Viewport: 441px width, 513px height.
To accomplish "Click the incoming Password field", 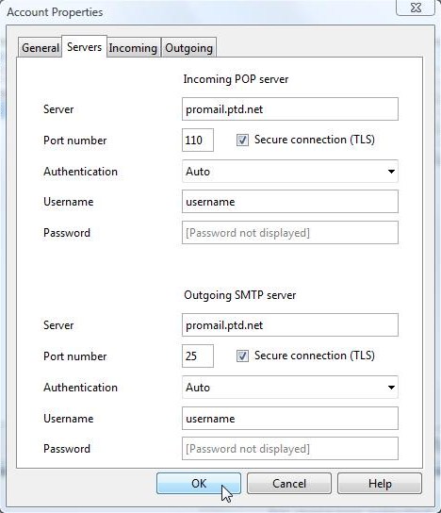I will [x=290, y=233].
